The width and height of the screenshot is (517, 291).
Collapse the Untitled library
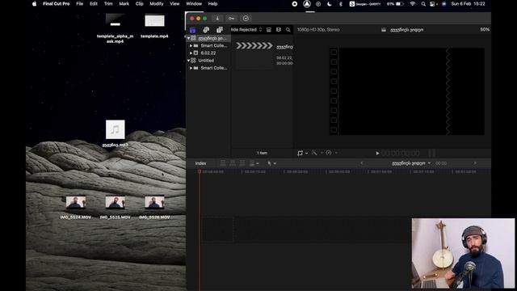(x=188, y=61)
